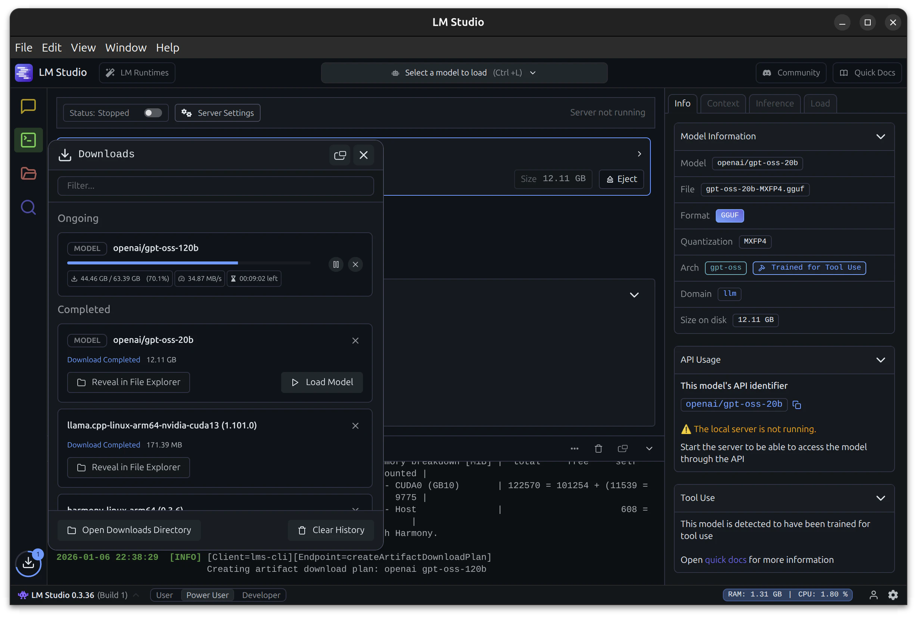
Task: Switch to Developer mode
Action: tap(261, 595)
